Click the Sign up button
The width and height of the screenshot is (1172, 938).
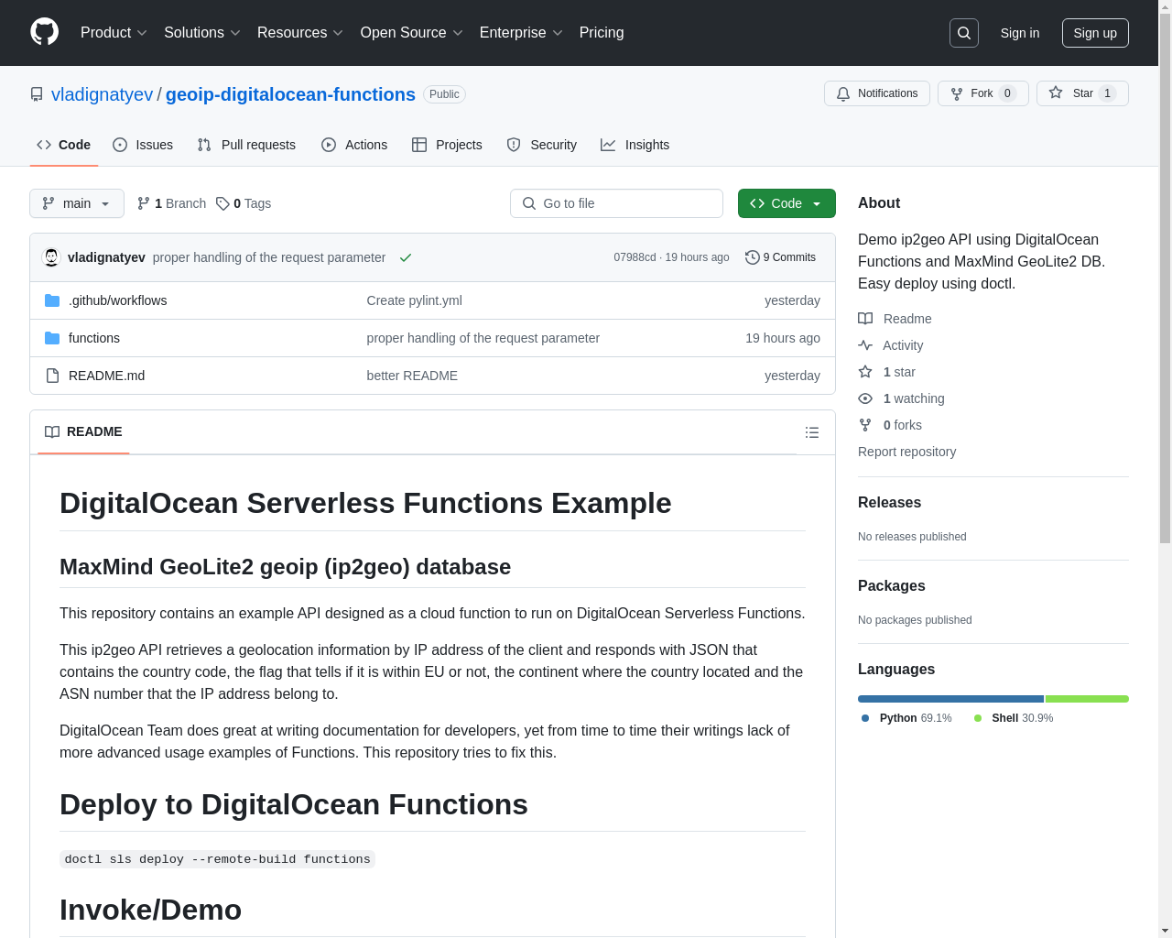click(x=1095, y=33)
